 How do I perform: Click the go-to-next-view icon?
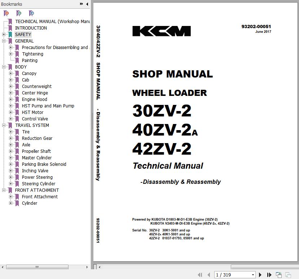click(288, 275)
